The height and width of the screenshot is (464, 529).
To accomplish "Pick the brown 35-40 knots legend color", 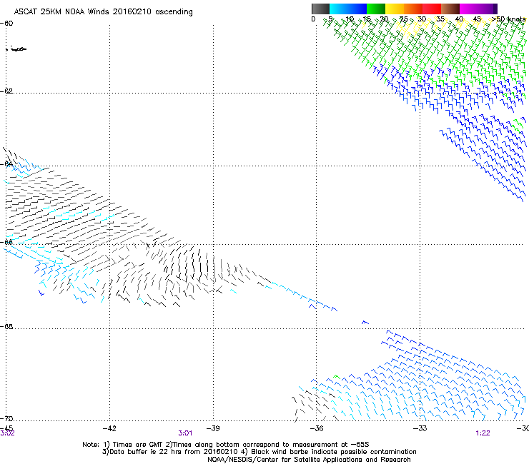I will tap(450, 9).
